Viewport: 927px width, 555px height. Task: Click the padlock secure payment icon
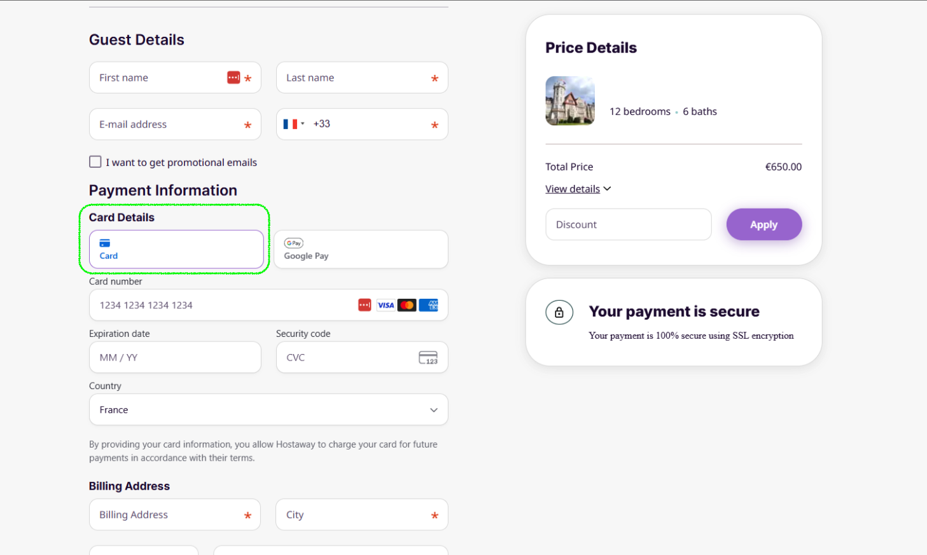click(x=559, y=312)
